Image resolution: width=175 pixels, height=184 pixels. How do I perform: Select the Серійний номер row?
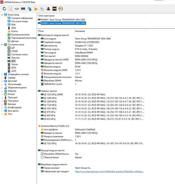(x=91, y=42)
